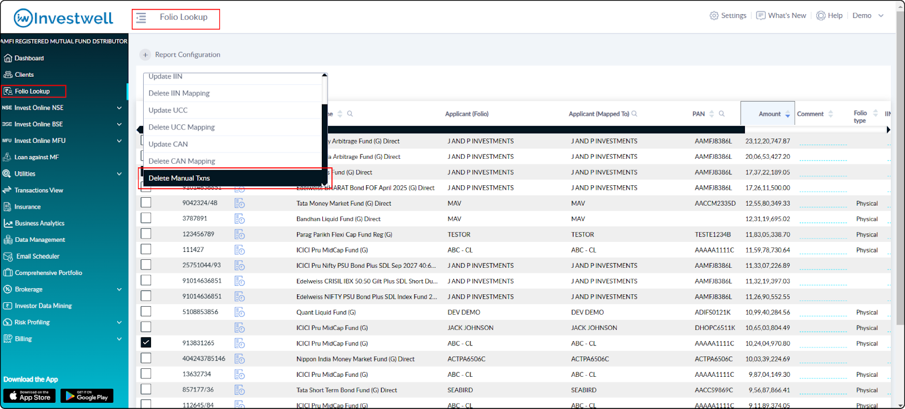
Task: Open the Help icon
Action: (x=821, y=16)
